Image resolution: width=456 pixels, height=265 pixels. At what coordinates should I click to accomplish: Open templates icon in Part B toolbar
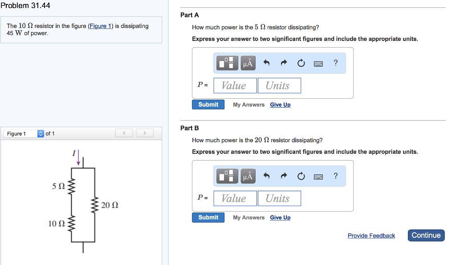[227, 176]
